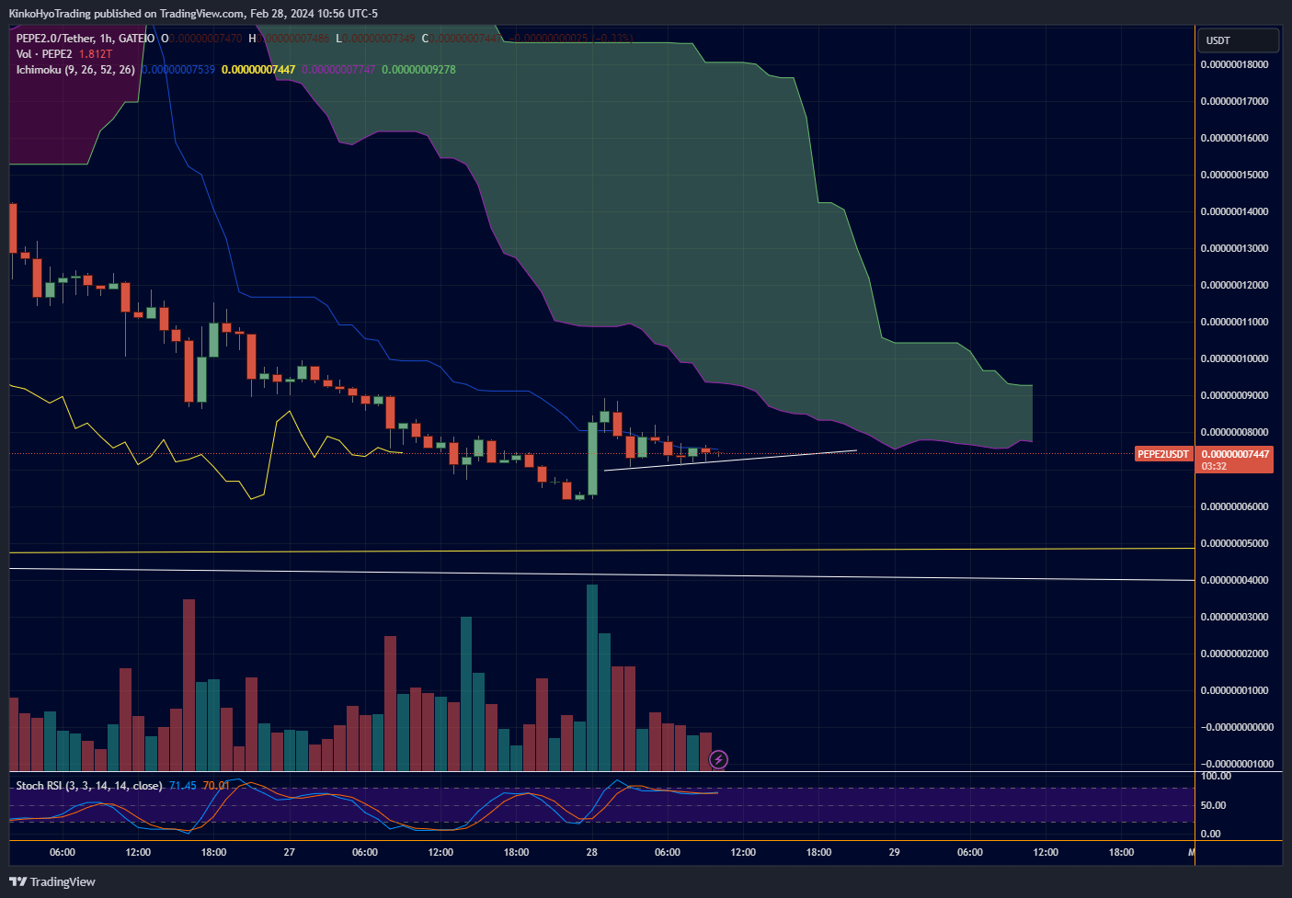The image size is (1292, 898).
Task: Click price axis label 0.00000001000
Action: (x=1234, y=690)
